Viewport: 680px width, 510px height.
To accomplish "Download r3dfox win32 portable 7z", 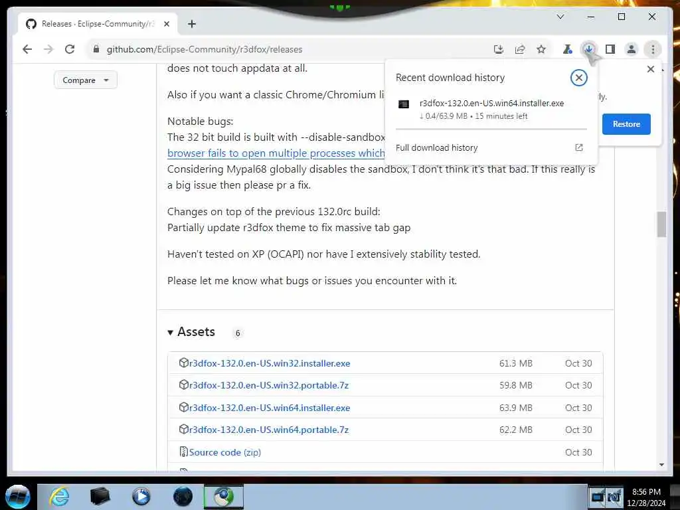I will (x=268, y=385).
